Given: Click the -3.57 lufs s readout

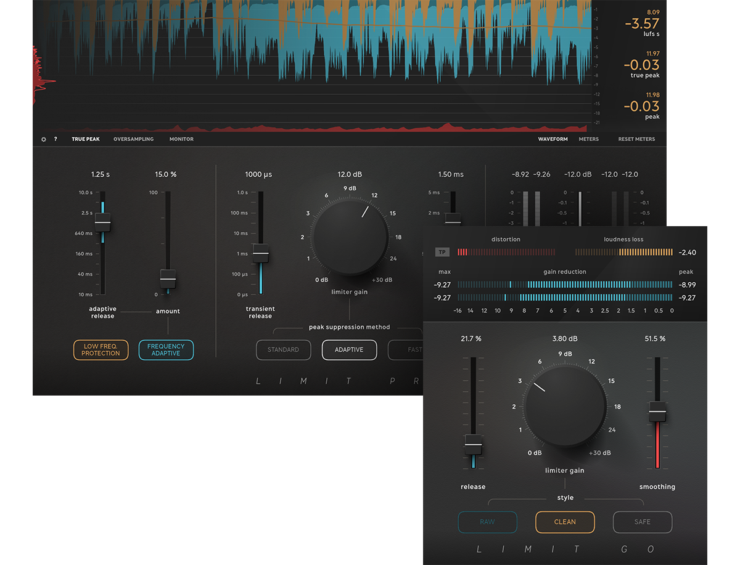Looking at the screenshot, I should point(641,24).
